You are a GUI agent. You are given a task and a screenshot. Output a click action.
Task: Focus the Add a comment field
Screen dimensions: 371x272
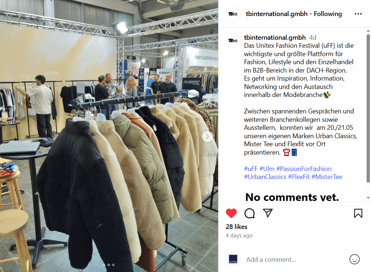pyautogui.click(x=295, y=260)
